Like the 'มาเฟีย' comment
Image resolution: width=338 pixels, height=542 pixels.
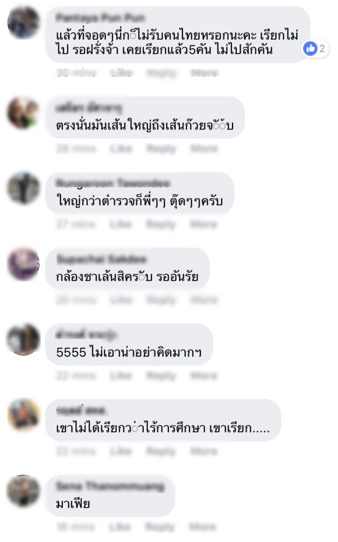click(120, 527)
